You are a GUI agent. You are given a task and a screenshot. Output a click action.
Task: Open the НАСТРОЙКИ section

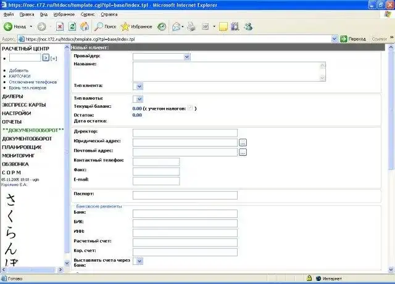[x=17, y=113]
